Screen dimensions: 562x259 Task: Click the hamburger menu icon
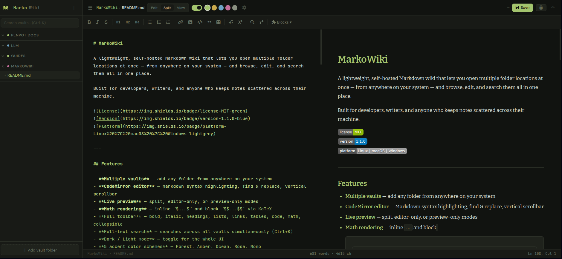(90, 8)
